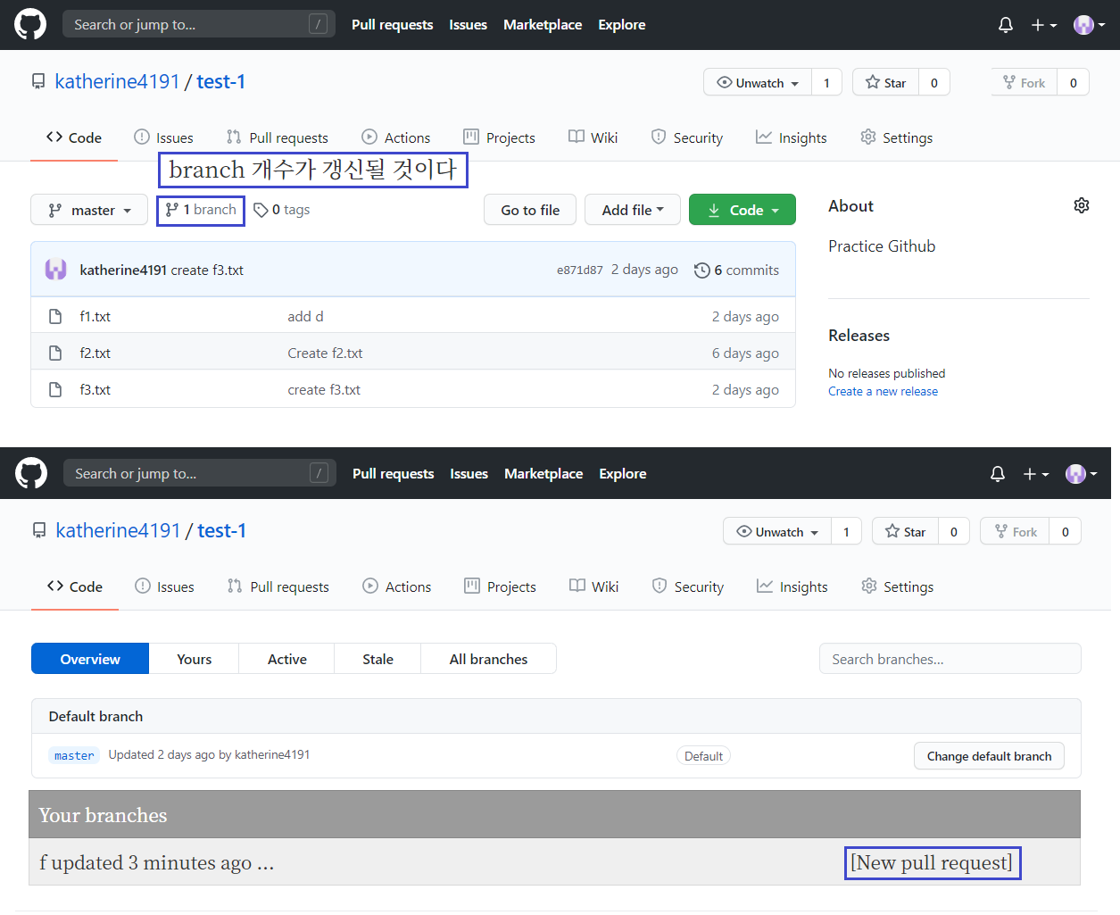Click GitHub logo in top screenshot header
Image resolution: width=1120 pixels, height=915 pixels.
pos(30,24)
